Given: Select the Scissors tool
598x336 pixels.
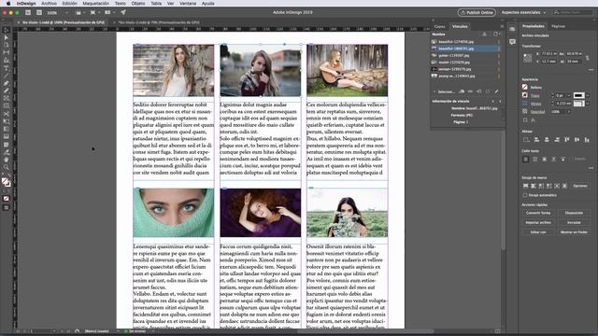Looking at the screenshot, I should [x=6, y=114].
